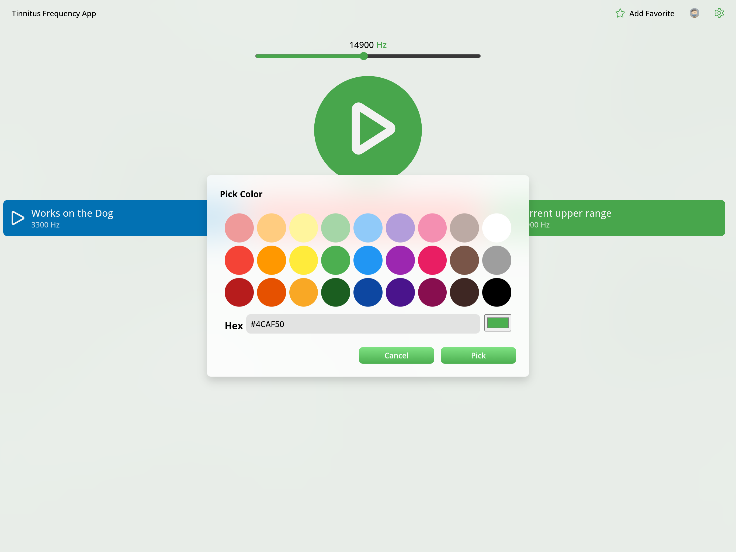The width and height of the screenshot is (736, 552).
Task: Open the green color preview box
Action: coord(498,323)
